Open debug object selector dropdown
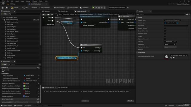Viewport: 191px width, 107px height. (117, 8)
